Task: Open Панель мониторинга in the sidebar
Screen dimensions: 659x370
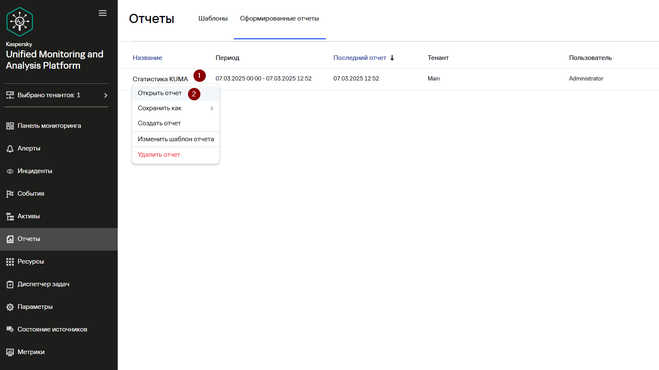Action: 59,126
